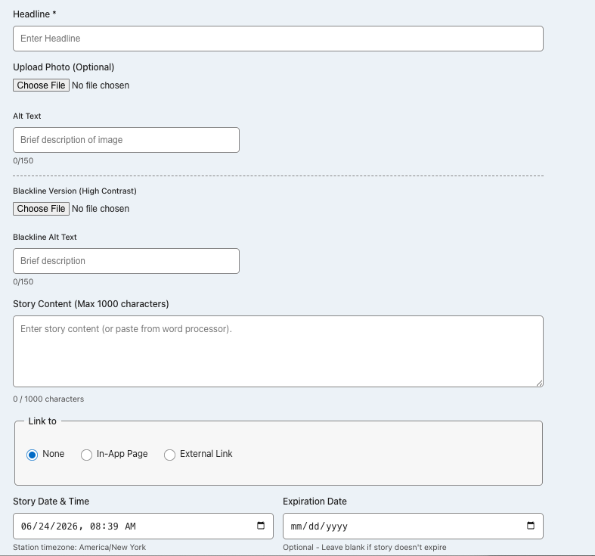The image size is (595, 556).
Task: Select the External Link radio button
Action: tap(169, 455)
